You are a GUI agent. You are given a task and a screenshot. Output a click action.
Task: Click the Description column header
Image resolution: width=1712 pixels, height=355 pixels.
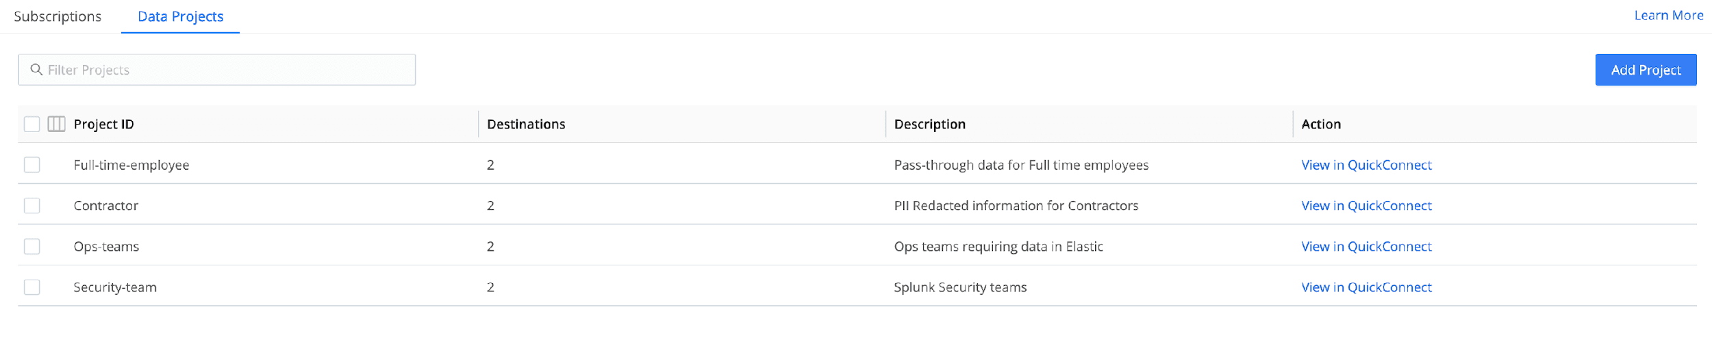point(929,124)
